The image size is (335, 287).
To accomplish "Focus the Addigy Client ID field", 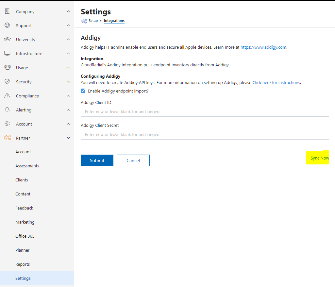I will point(205,111).
